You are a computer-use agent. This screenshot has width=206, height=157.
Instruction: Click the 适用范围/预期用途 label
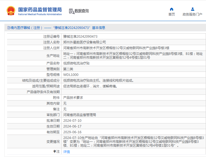pos(46,86)
